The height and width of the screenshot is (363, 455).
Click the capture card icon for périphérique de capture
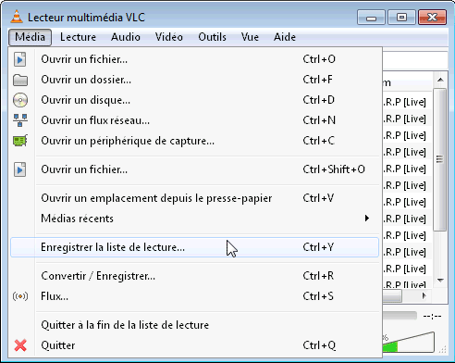pos(20,141)
